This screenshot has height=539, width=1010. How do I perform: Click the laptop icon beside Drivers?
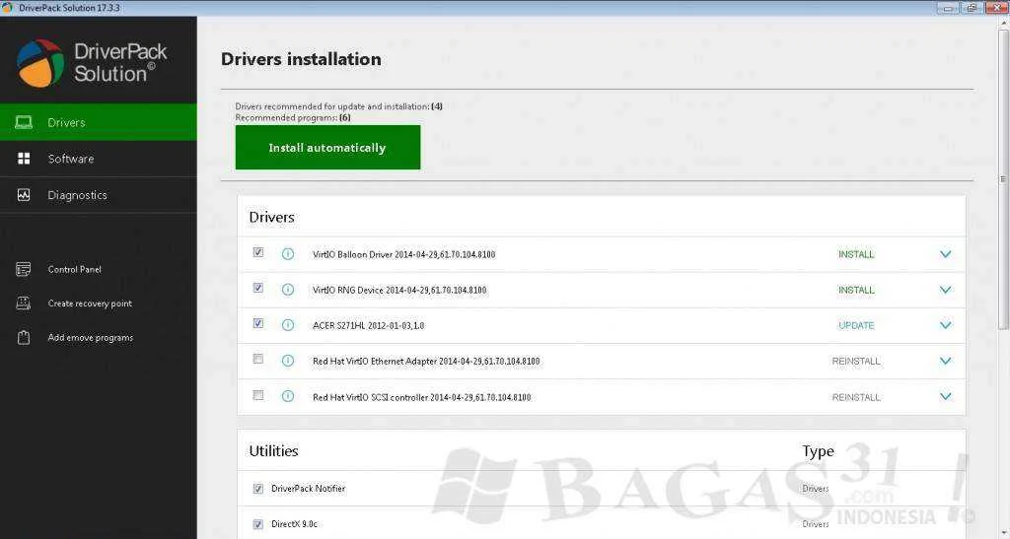click(24, 122)
